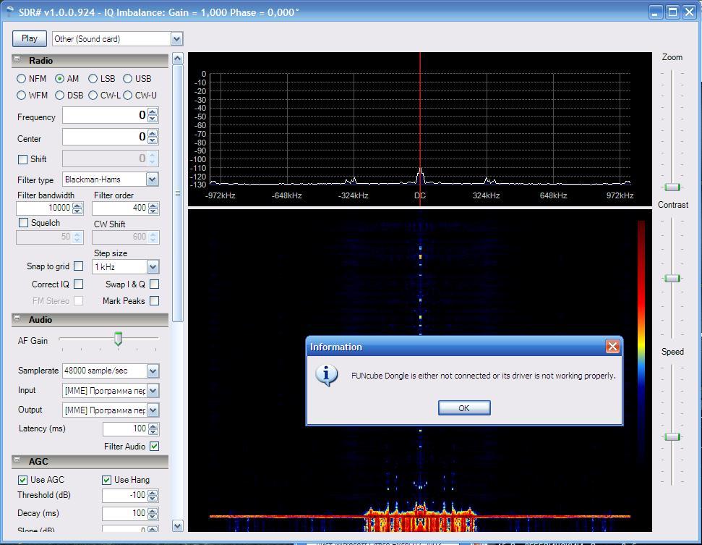702x545 pixels.
Task: Disable the Use AGC checkbox
Action: tap(22, 480)
